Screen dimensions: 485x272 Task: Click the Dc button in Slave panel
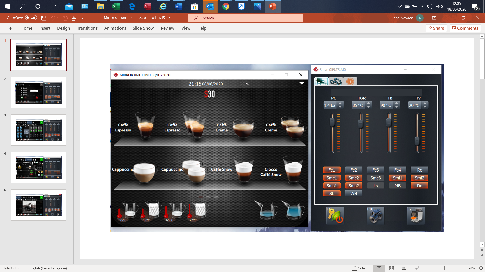tap(419, 185)
